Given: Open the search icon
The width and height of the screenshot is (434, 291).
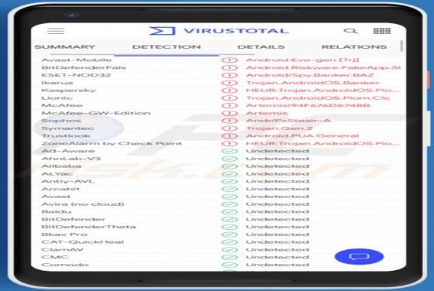Looking at the screenshot, I should (x=350, y=31).
